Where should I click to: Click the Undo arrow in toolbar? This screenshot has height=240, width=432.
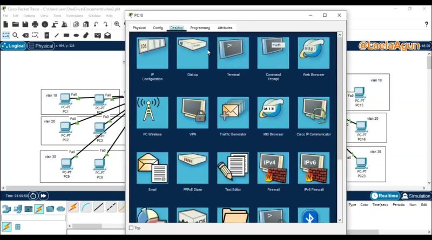point(96,24)
